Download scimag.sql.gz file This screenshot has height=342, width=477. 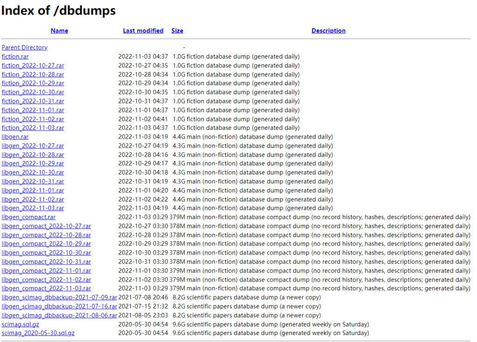pyautogui.click(x=20, y=324)
